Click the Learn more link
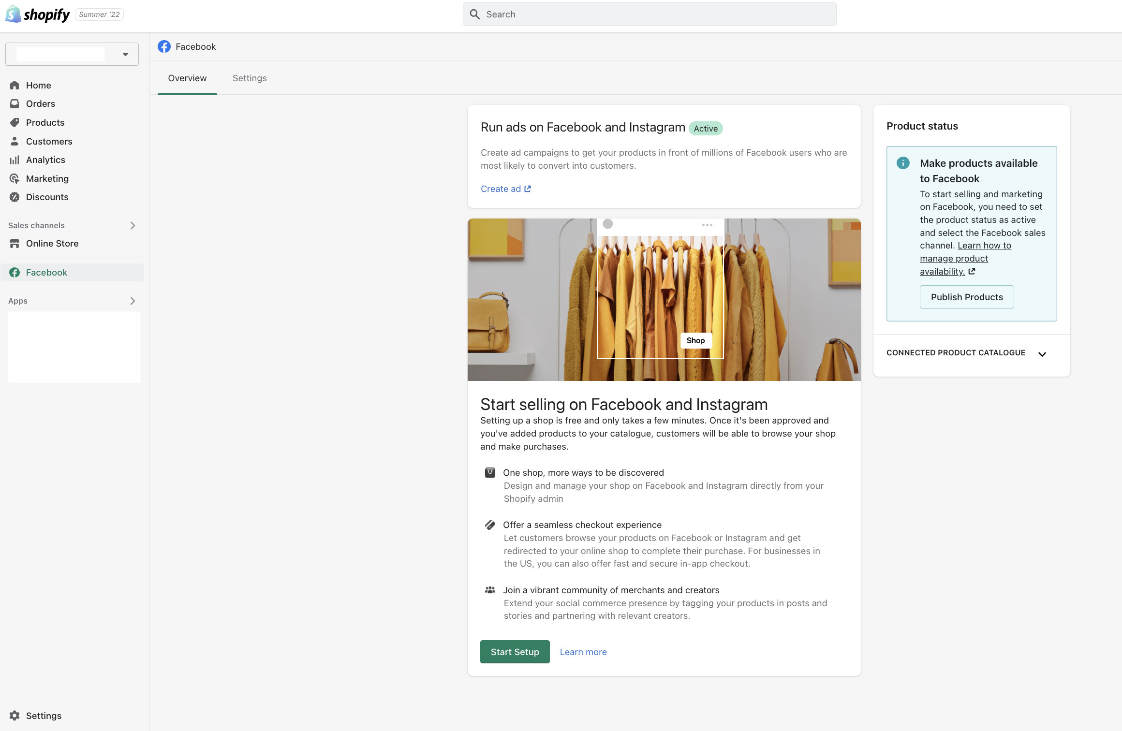 coord(583,652)
